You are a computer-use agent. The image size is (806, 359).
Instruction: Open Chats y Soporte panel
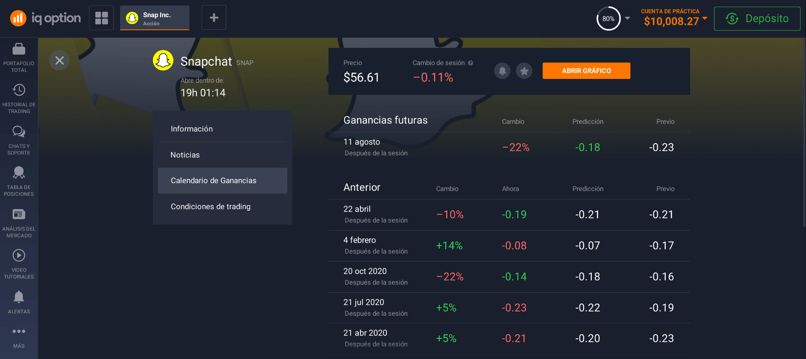click(19, 140)
